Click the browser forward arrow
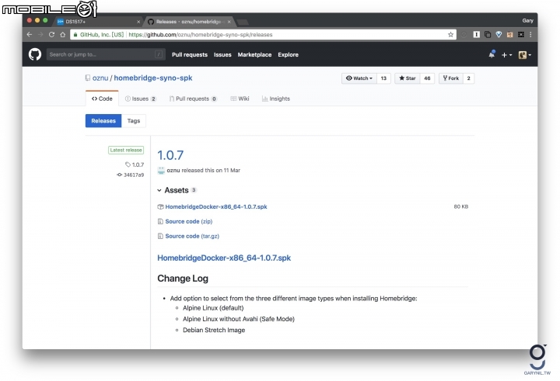This screenshot has height=381, width=560. (x=40, y=35)
